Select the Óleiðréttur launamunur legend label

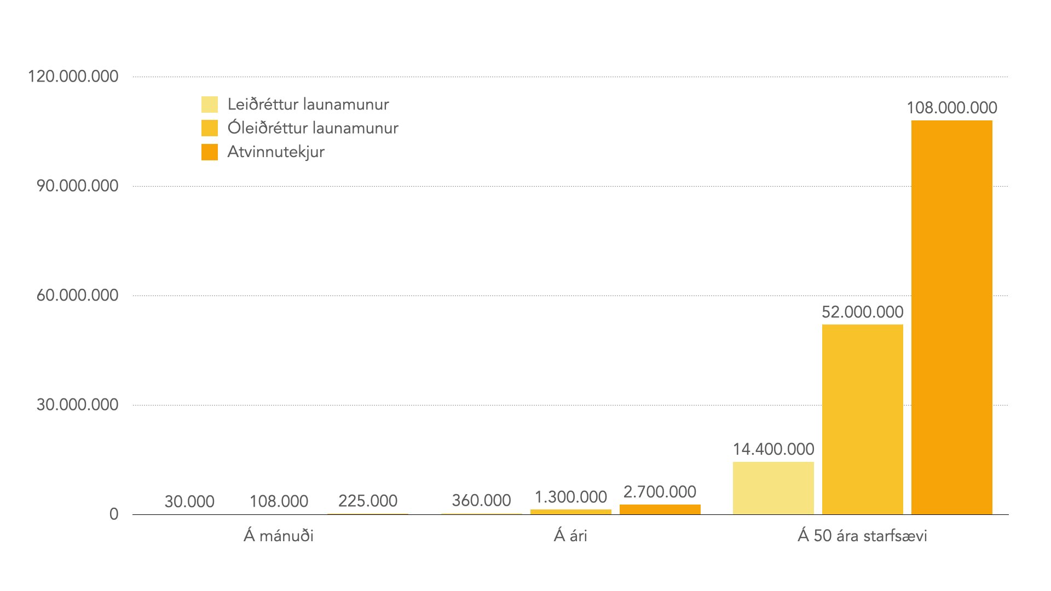click(x=313, y=128)
